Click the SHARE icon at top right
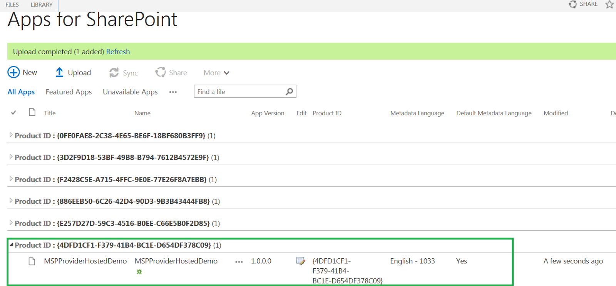The image size is (616, 286). (x=572, y=4)
